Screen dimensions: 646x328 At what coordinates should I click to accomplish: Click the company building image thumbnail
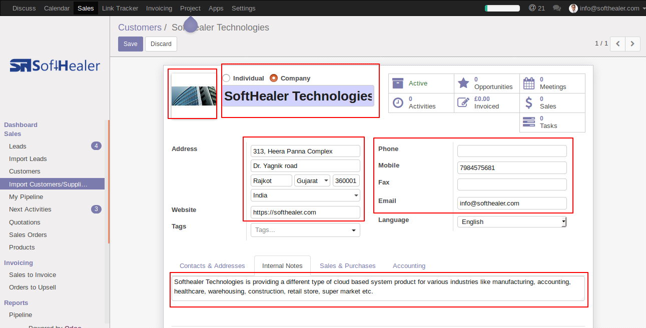[x=193, y=95]
